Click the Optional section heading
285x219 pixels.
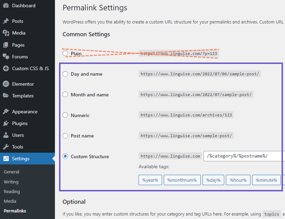tap(74, 202)
